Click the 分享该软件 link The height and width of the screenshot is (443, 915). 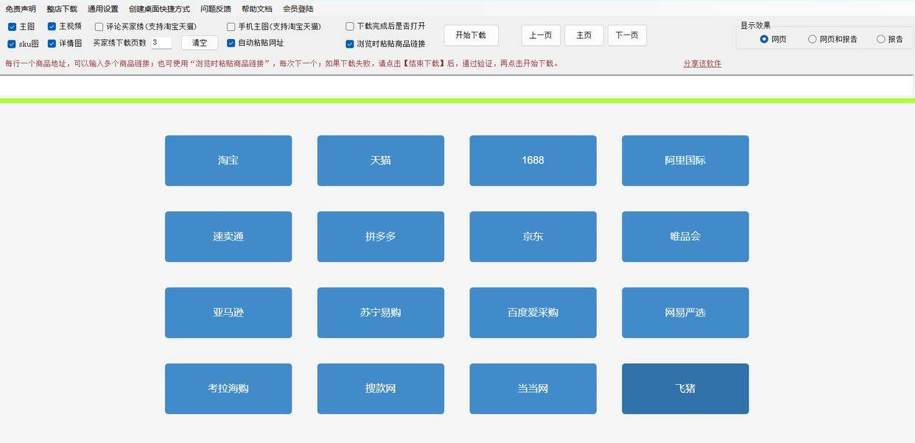pyautogui.click(x=702, y=63)
